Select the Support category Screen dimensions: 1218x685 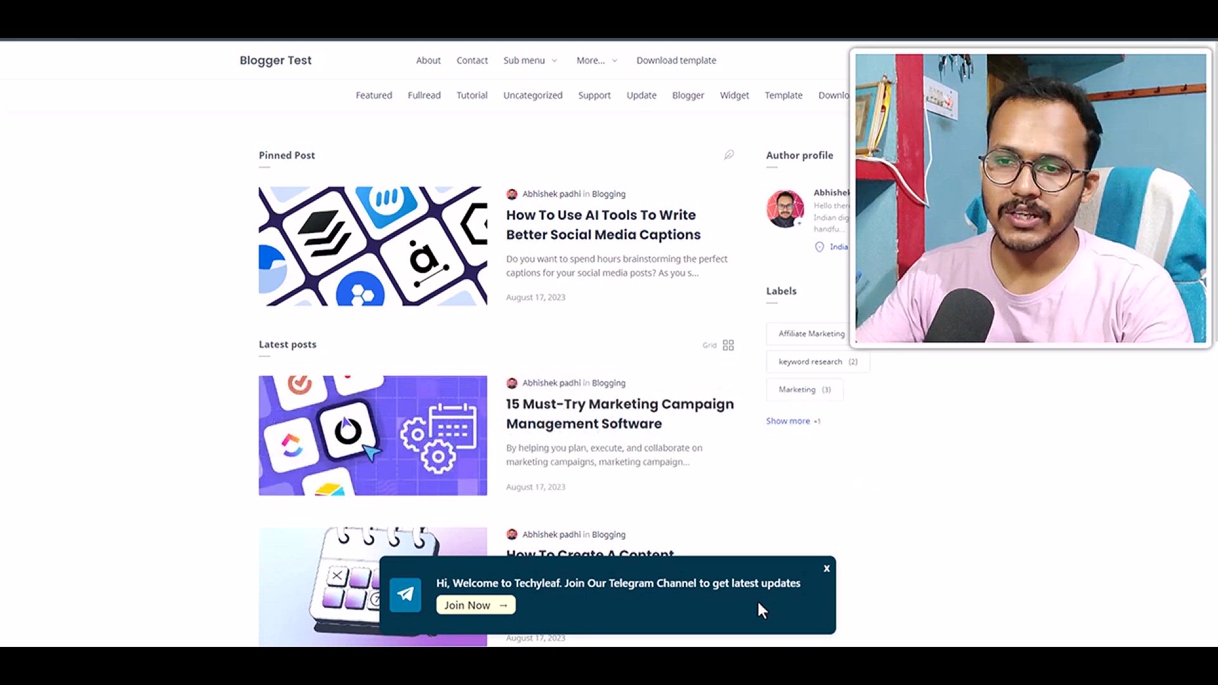pyautogui.click(x=594, y=95)
